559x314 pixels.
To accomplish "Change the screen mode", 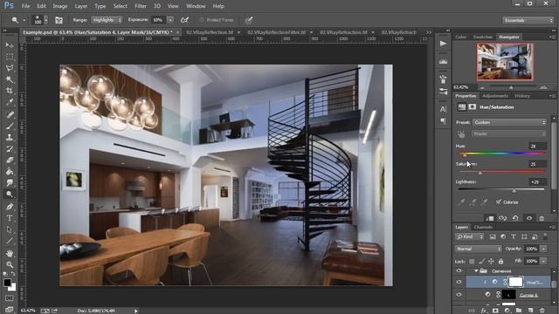I will pyautogui.click(x=10, y=309).
